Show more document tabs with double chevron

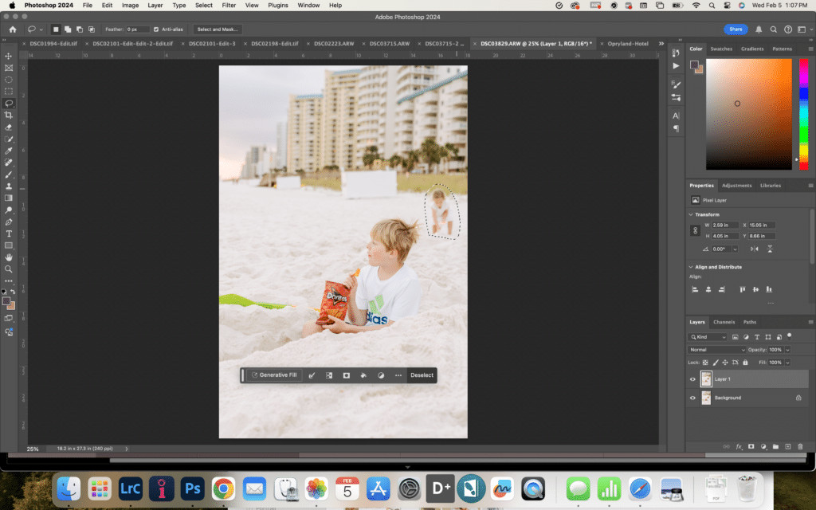coord(661,44)
